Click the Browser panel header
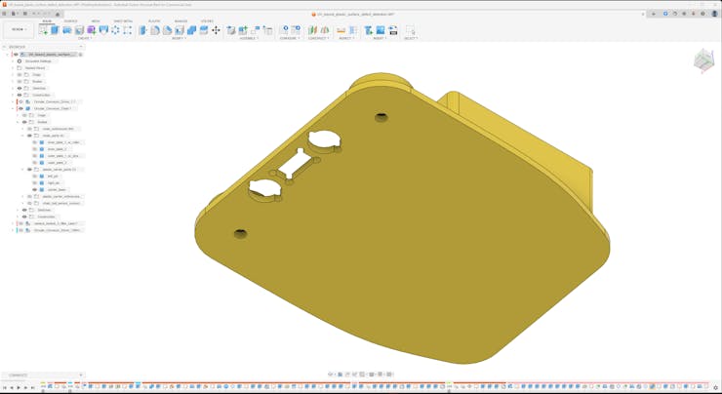Viewport: 722px width, 394px height. (x=18, y=46)
